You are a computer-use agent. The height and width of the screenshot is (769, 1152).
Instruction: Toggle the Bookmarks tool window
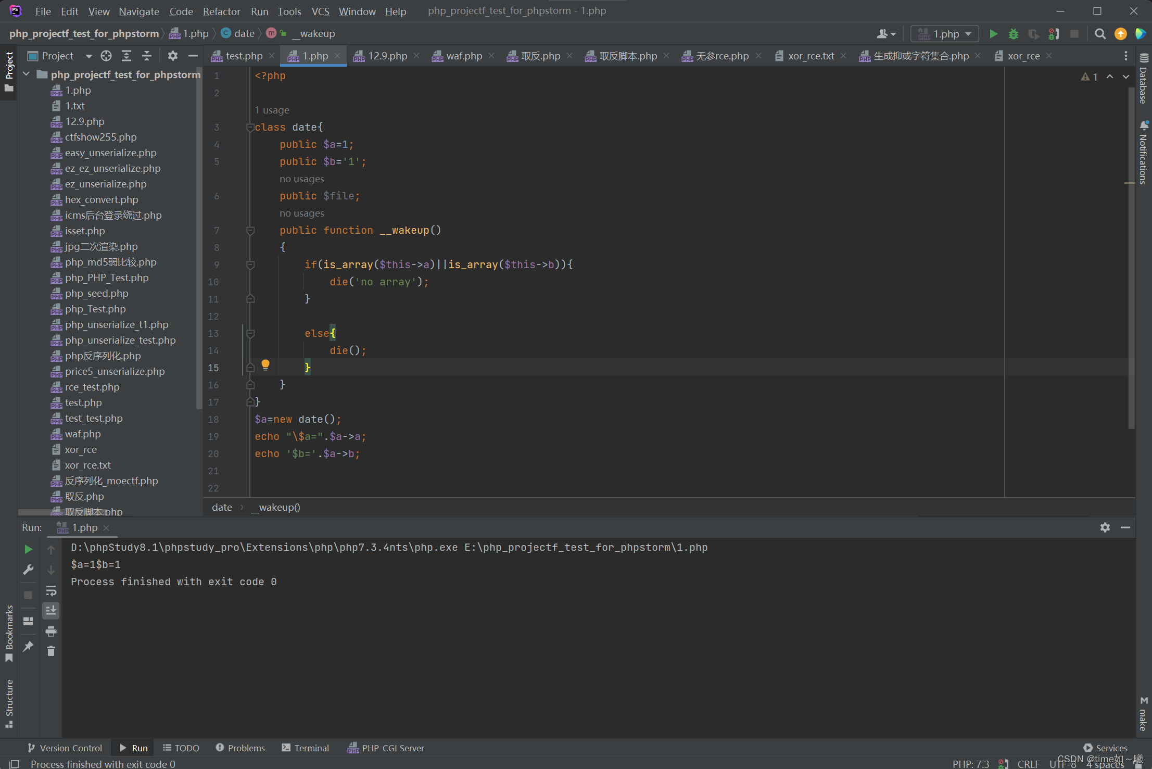click(x=9, y=634)
